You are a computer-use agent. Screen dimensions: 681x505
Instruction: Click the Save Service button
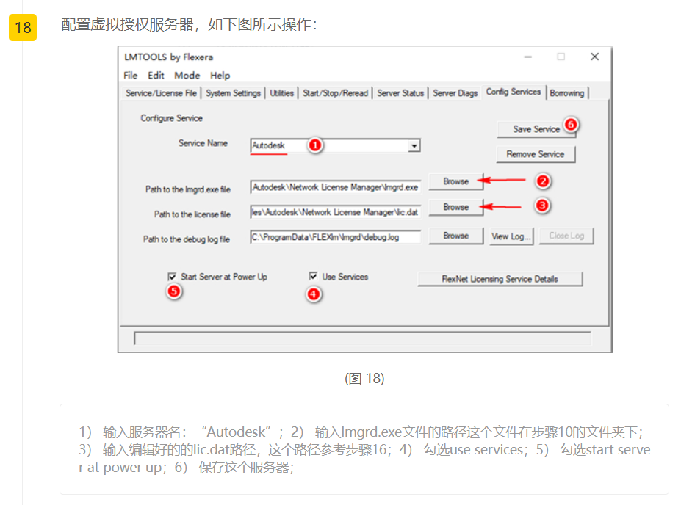click(536, 129)
